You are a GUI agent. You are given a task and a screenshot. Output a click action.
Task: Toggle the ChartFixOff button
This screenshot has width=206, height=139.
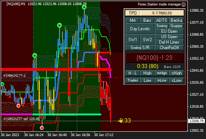[169, 48]
